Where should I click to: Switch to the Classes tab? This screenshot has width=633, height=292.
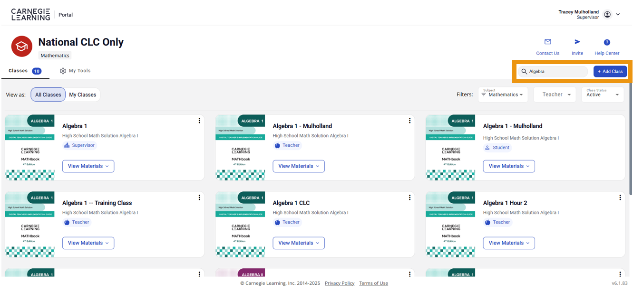click(25, 71)
